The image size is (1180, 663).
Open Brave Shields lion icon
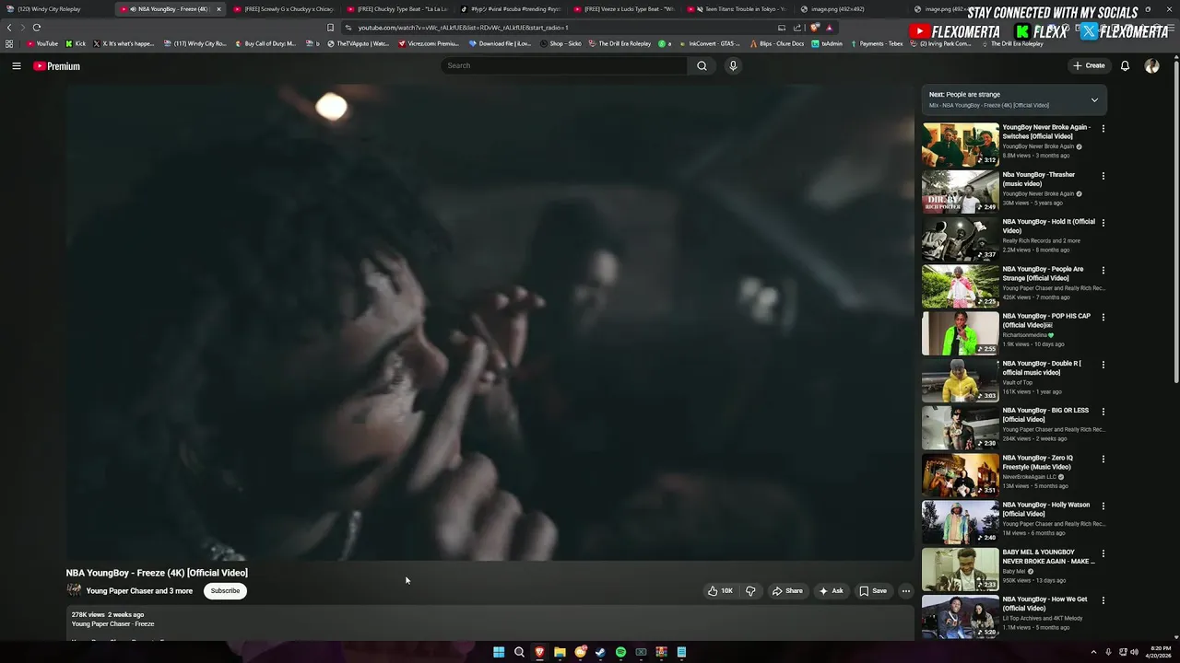pyautogui.click(x=814, y=28)
